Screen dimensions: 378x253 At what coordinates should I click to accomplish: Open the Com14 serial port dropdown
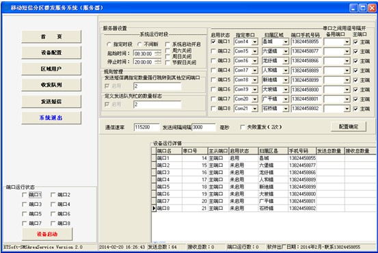254,42
